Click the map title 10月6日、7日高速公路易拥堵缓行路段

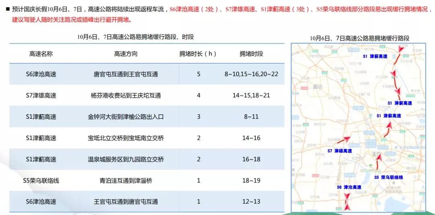pyautogui.click(x=359, y=38)
